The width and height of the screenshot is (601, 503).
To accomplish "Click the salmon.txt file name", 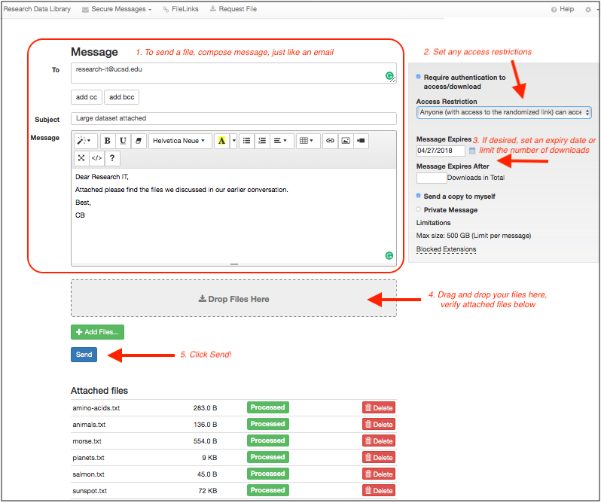I will (x=89, y=474).
